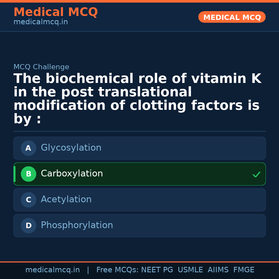
Task: Click the USMLE footer label
Action: tap(190, 270)
